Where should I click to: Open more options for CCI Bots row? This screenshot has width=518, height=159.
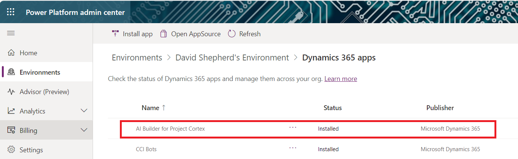pyautogui.click(x=293, y=148)
